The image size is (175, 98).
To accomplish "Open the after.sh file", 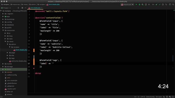I will (9, 91).
